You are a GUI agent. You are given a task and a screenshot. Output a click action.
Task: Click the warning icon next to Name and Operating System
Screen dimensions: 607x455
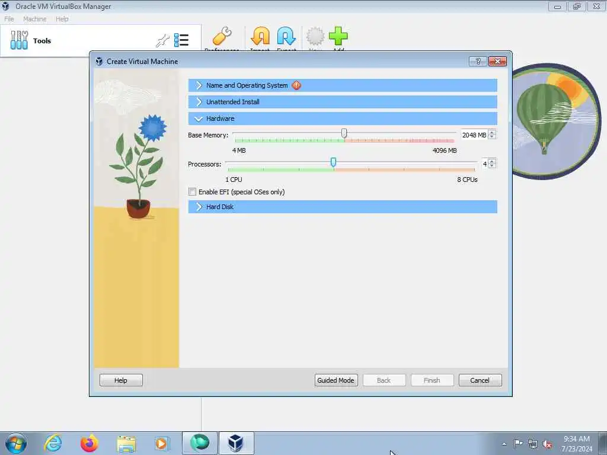pos(296,85)
